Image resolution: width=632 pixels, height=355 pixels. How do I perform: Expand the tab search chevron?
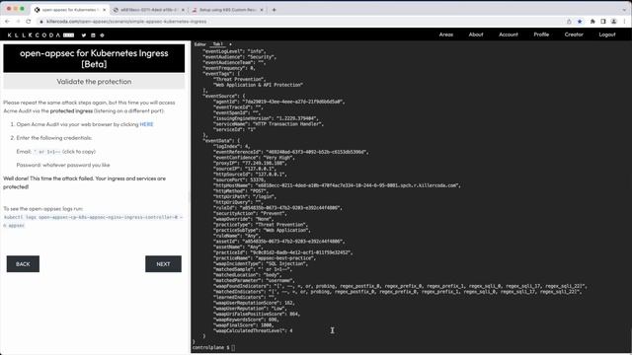[624, 10]
